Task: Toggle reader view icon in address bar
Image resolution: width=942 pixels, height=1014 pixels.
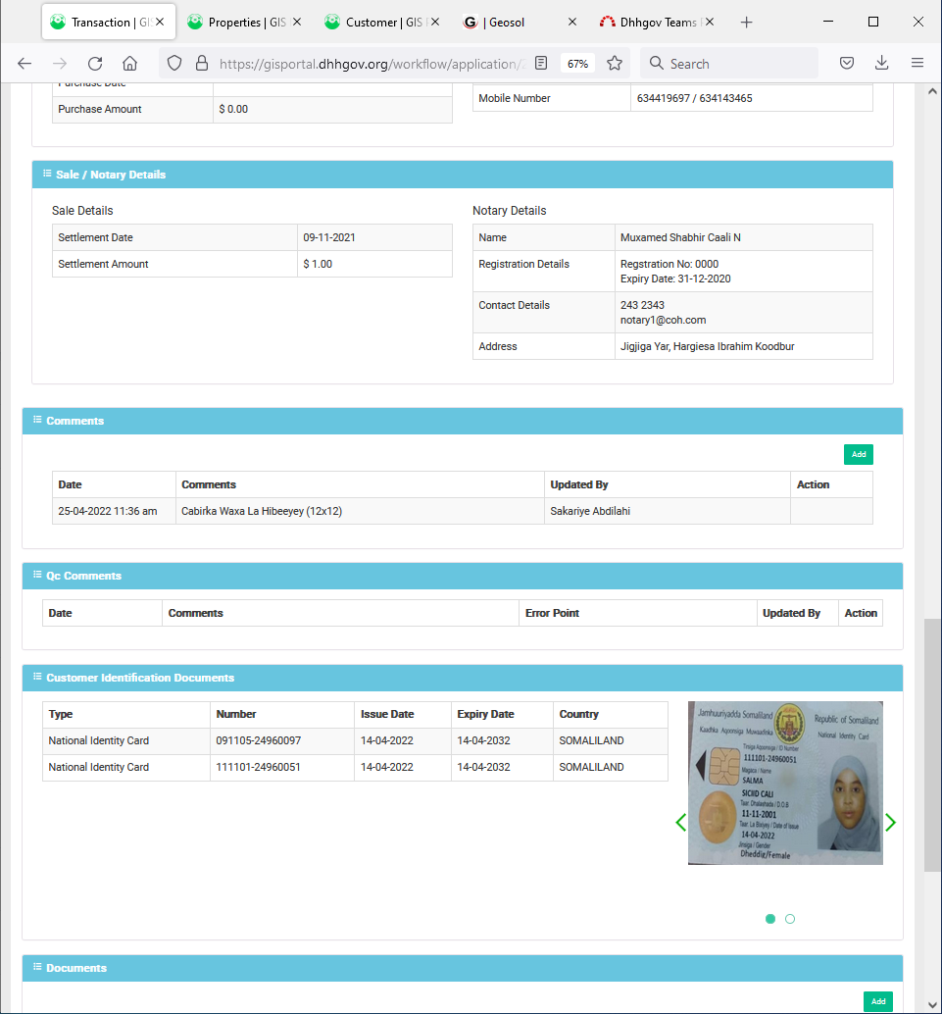Action: point(541,64)
